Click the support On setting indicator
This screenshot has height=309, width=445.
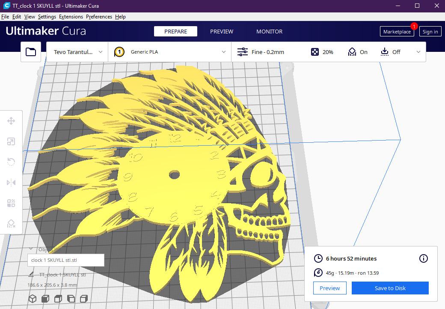[357, 52]
